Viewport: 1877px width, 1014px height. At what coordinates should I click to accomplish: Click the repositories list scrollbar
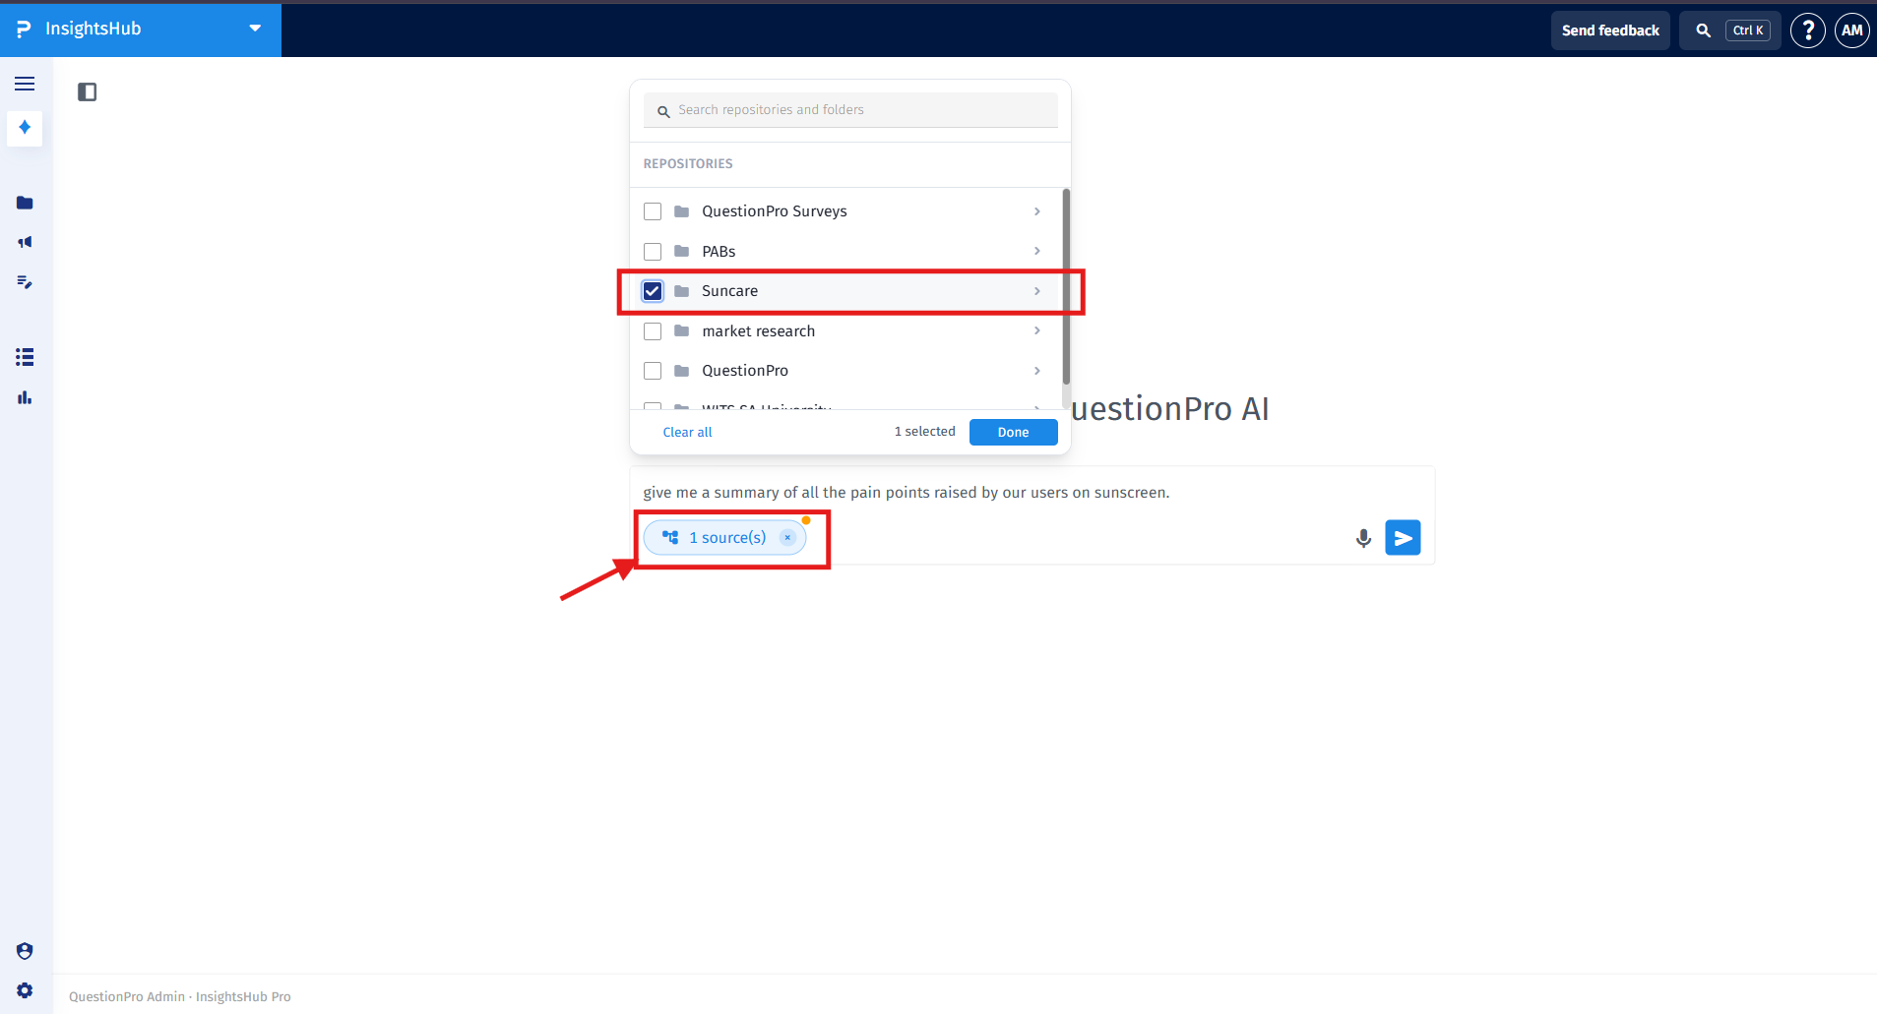coord(1066,285)
